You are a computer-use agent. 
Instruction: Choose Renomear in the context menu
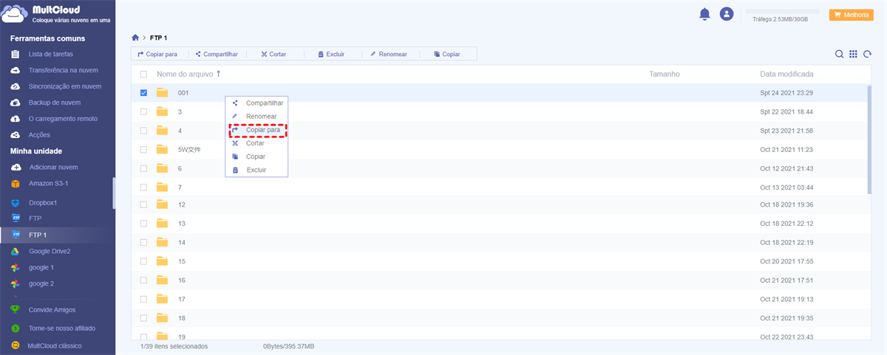click(x=256, y=117)
